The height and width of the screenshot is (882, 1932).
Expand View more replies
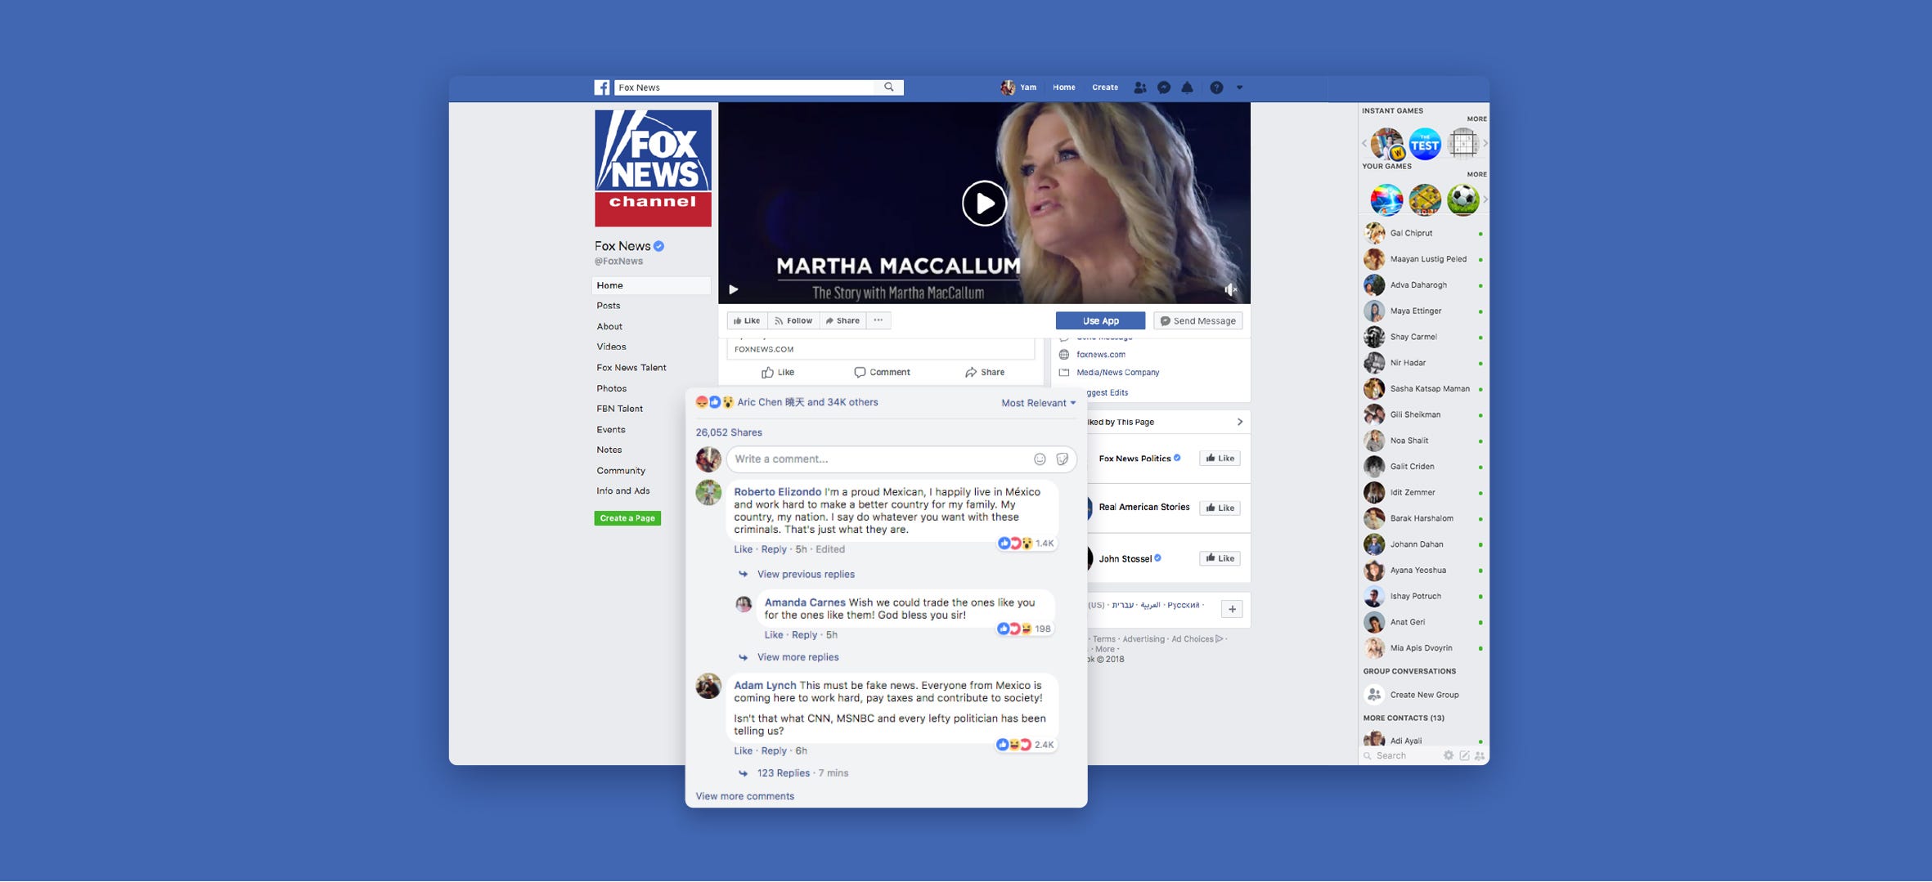point(798,657)
